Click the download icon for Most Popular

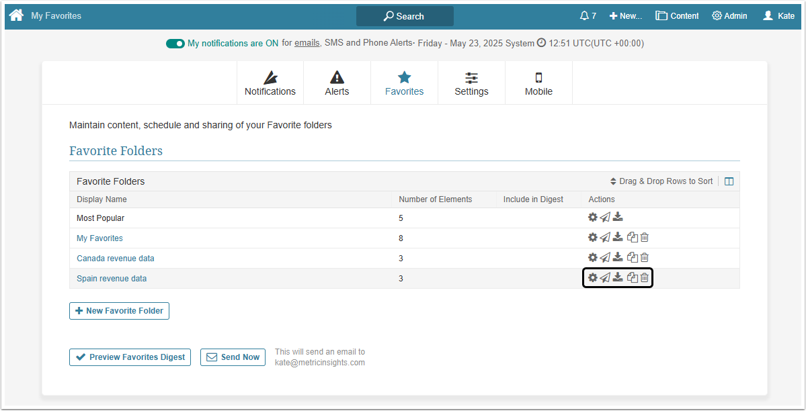[618, 217]
